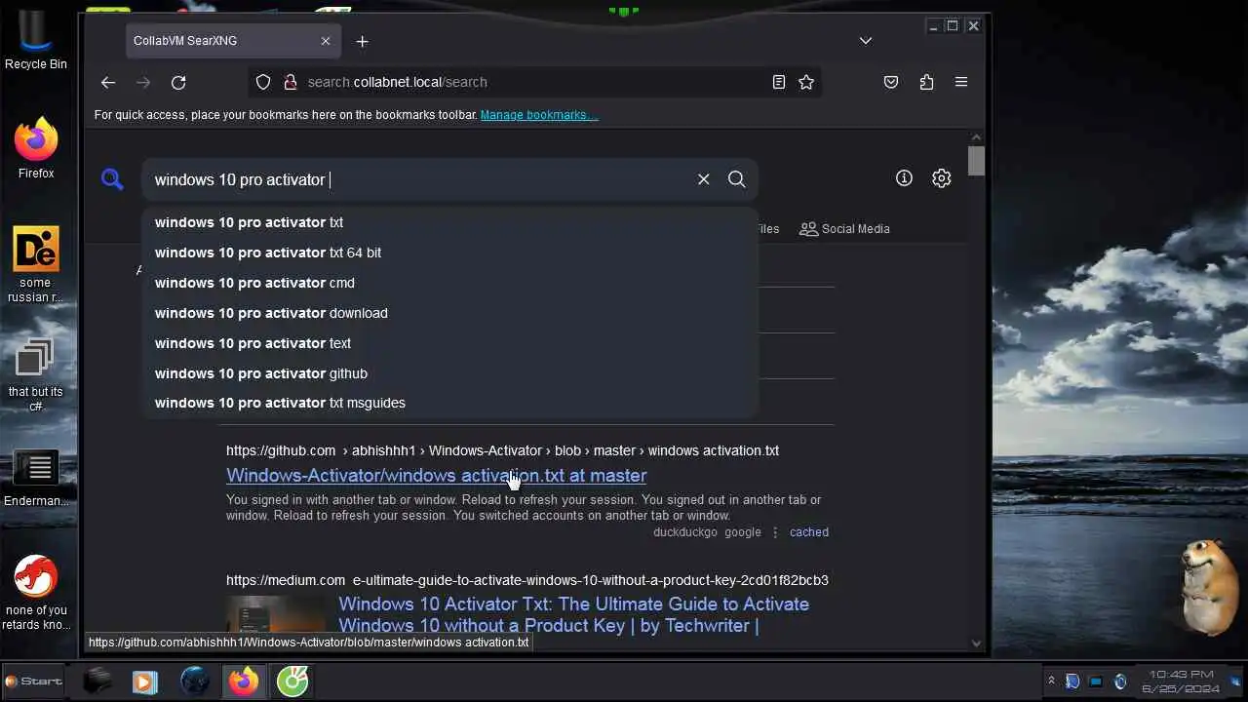
Task: Click the Manage bookmarks link
Action: [539, 115]
